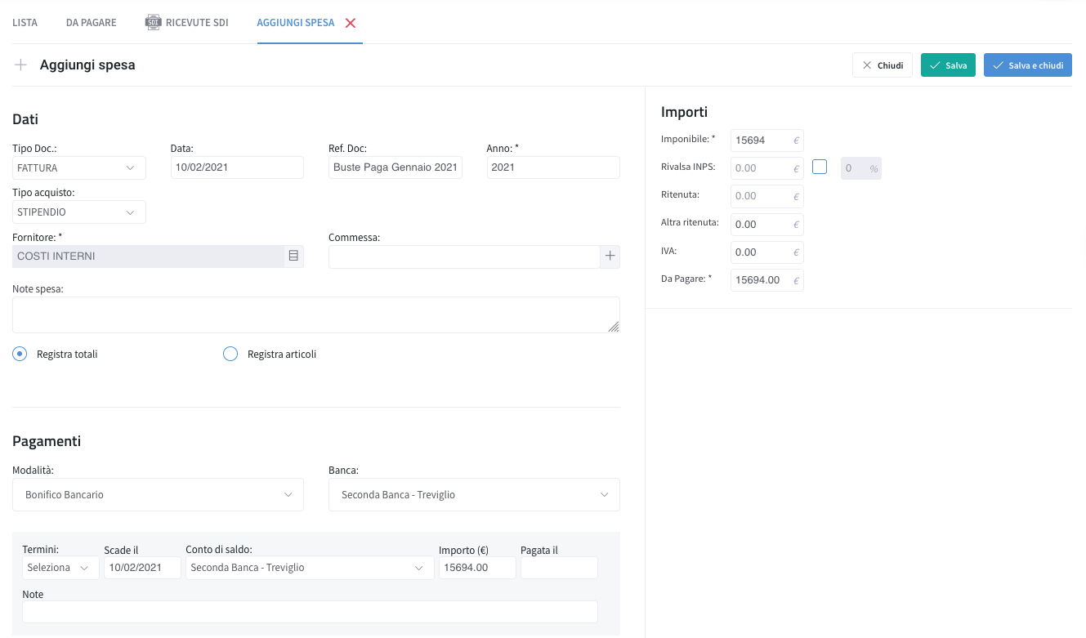Click the SDI icon beside Ricevute SDI
This screenshot has height=638, width=1086.
(153, 22)
